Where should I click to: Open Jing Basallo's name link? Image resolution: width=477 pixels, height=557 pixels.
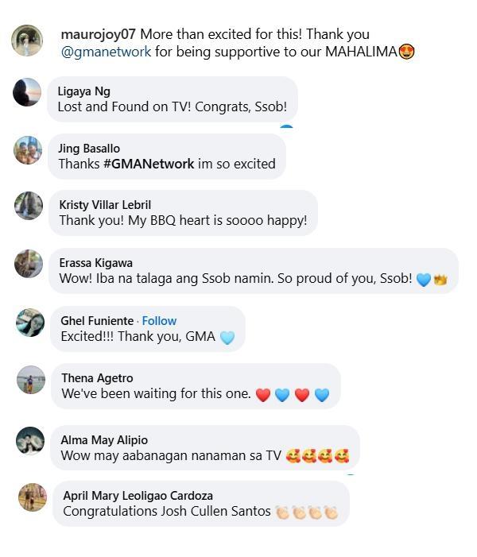(x=89, y=149)
